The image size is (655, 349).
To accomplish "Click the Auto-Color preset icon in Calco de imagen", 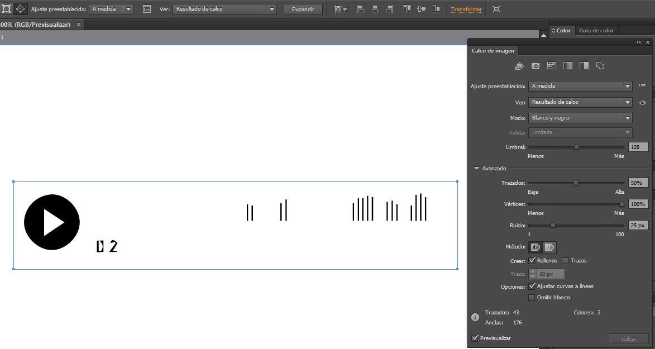I will (519, 66).
